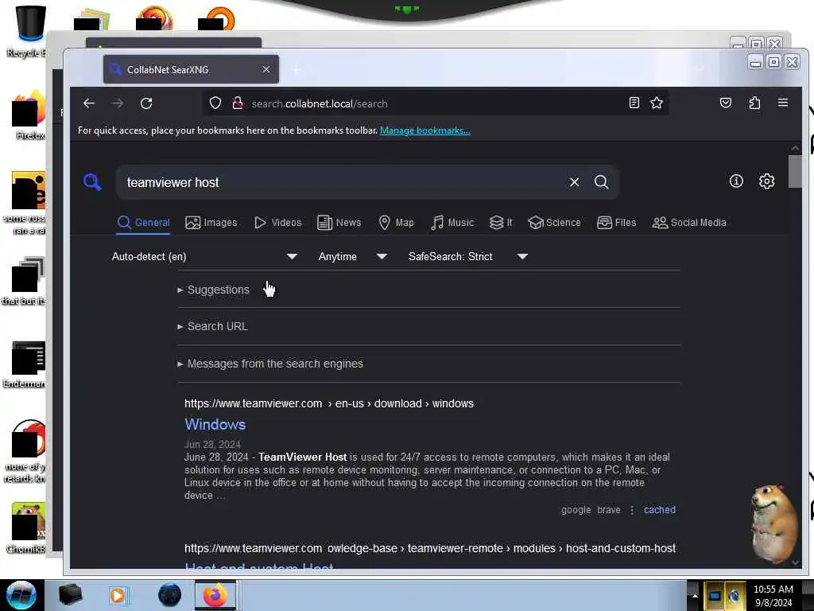
Task: Bookmark this page with the star icon
Action: tap(657, 103)
